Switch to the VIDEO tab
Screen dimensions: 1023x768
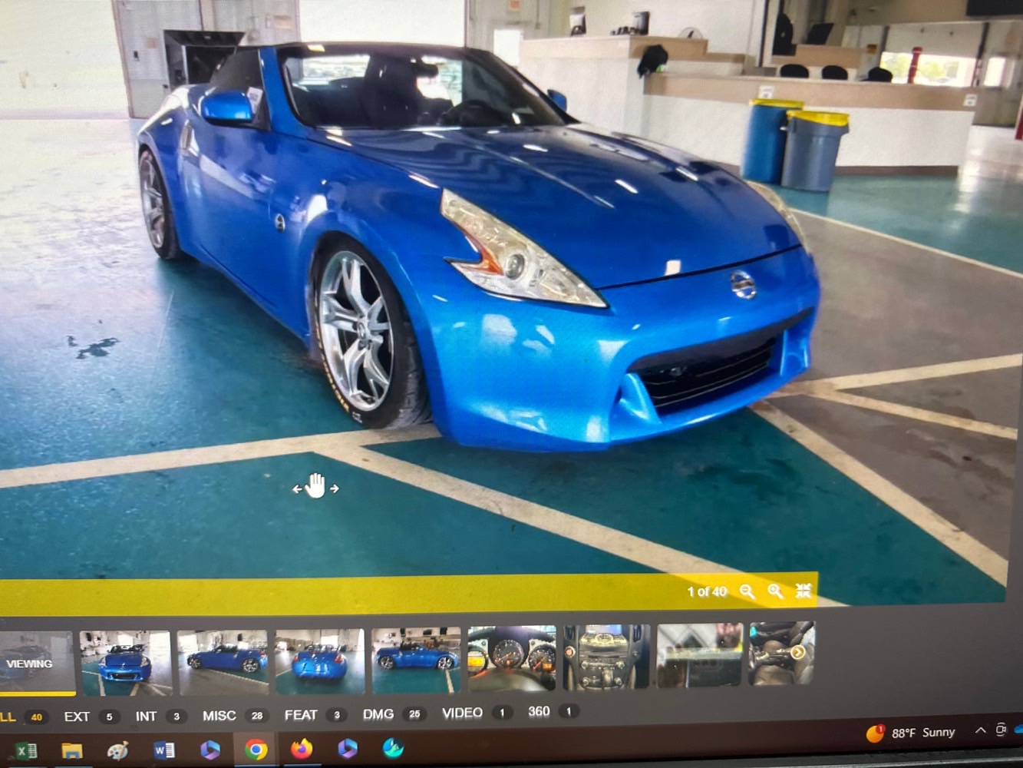click(x=477, y=713)
